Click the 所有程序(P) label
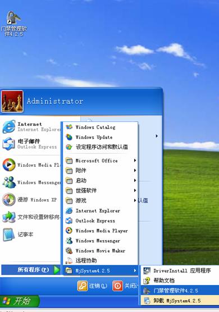Image resolution: width=219 pixels, height=312 pixels. click(x=33, y=270)
